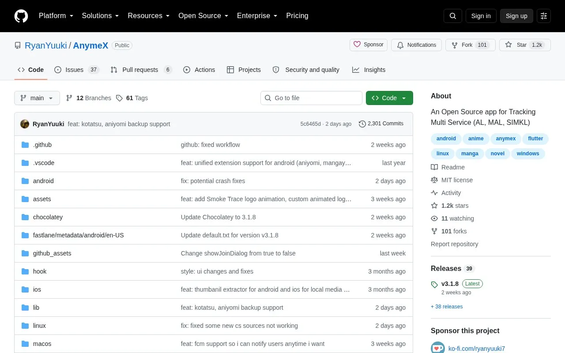
Task: Open the 11 watching link
Action: (x=452, y=218)
